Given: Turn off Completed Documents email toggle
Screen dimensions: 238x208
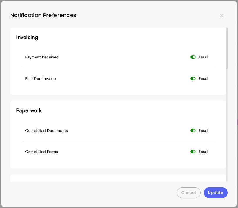Looking at the screenshot, I should click(x=193, y=130).
